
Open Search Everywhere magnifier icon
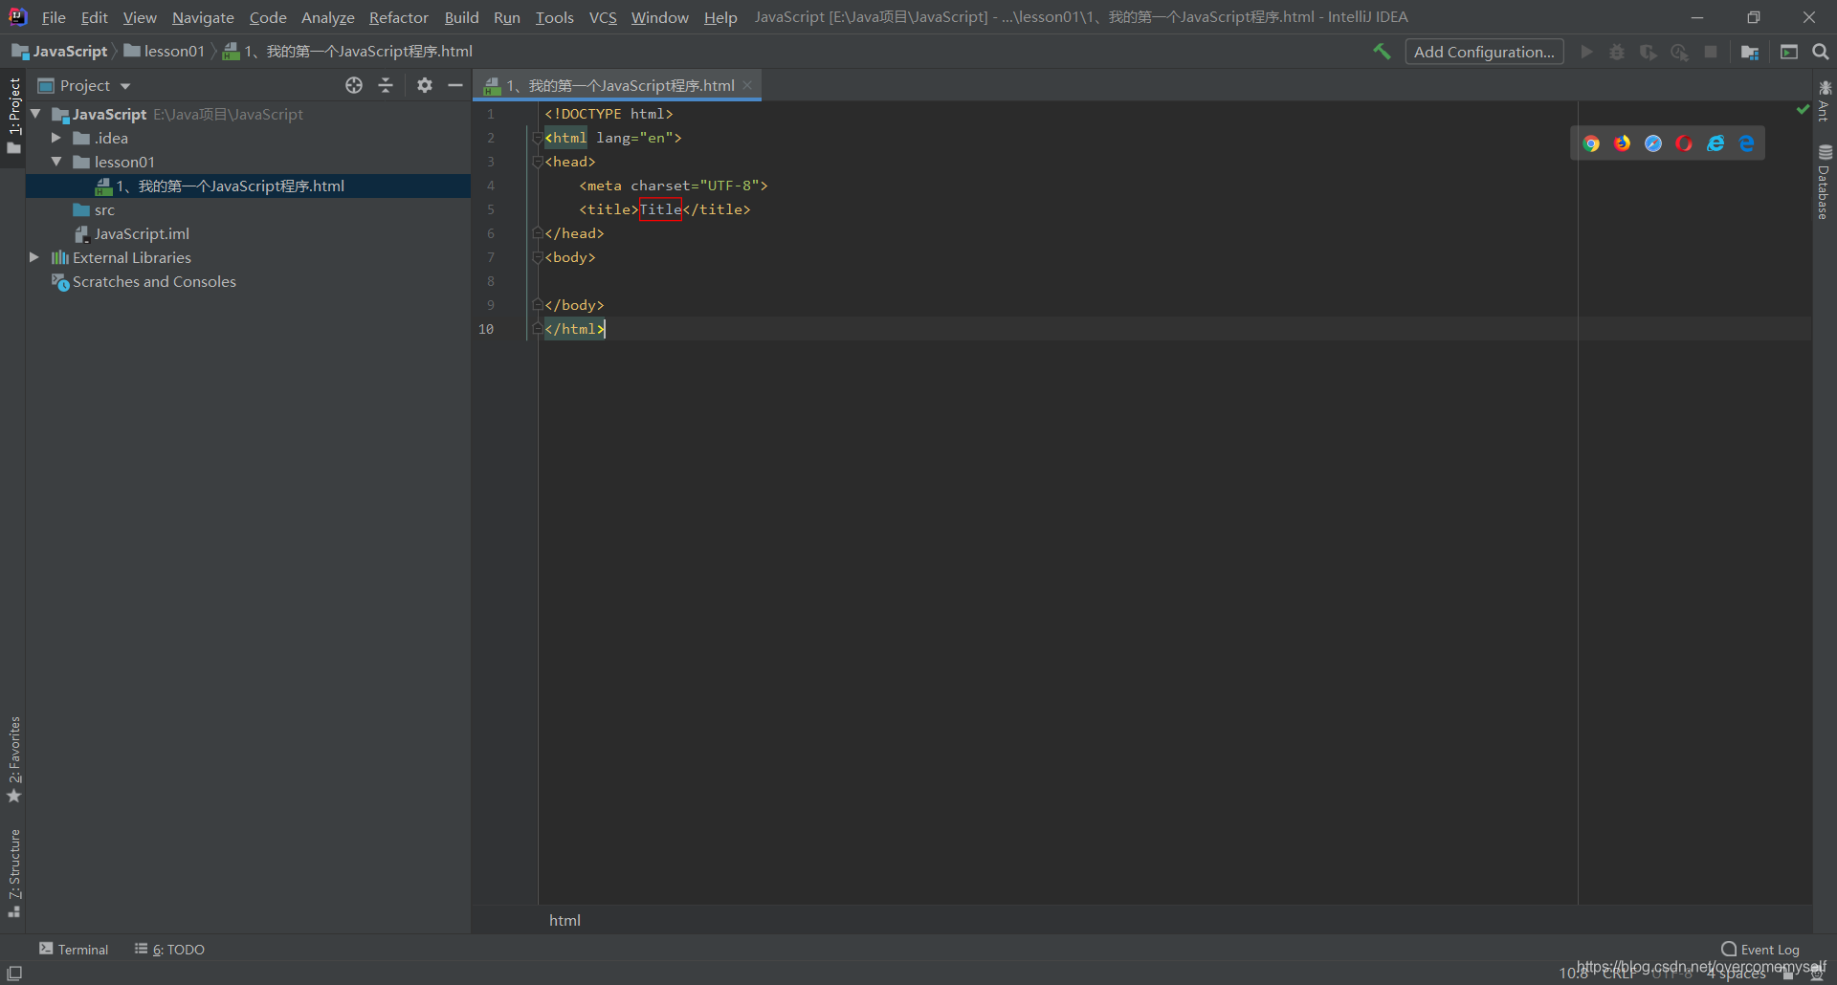(x=1821, y=52)
